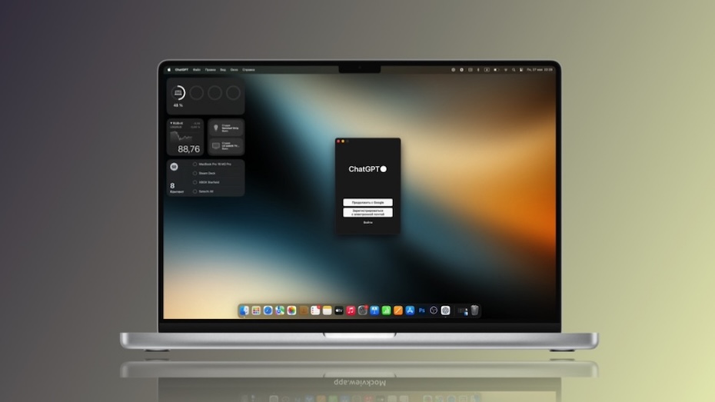The image size is (715, 402).
Task: Open Keynote from the Dock
Action: (375, 311)
